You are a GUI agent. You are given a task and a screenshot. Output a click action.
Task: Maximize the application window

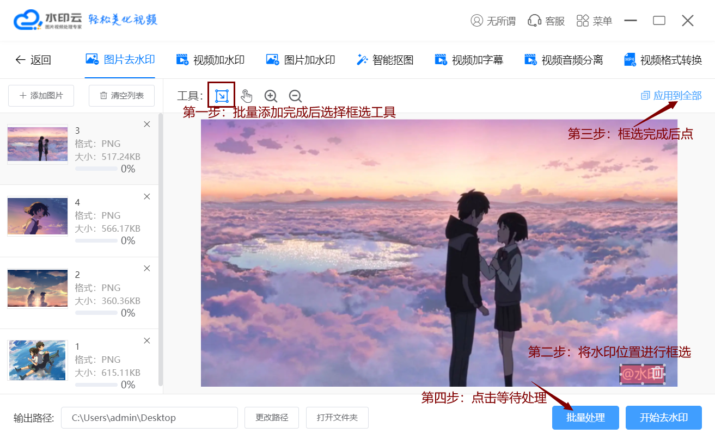click(x=659, y=21)
